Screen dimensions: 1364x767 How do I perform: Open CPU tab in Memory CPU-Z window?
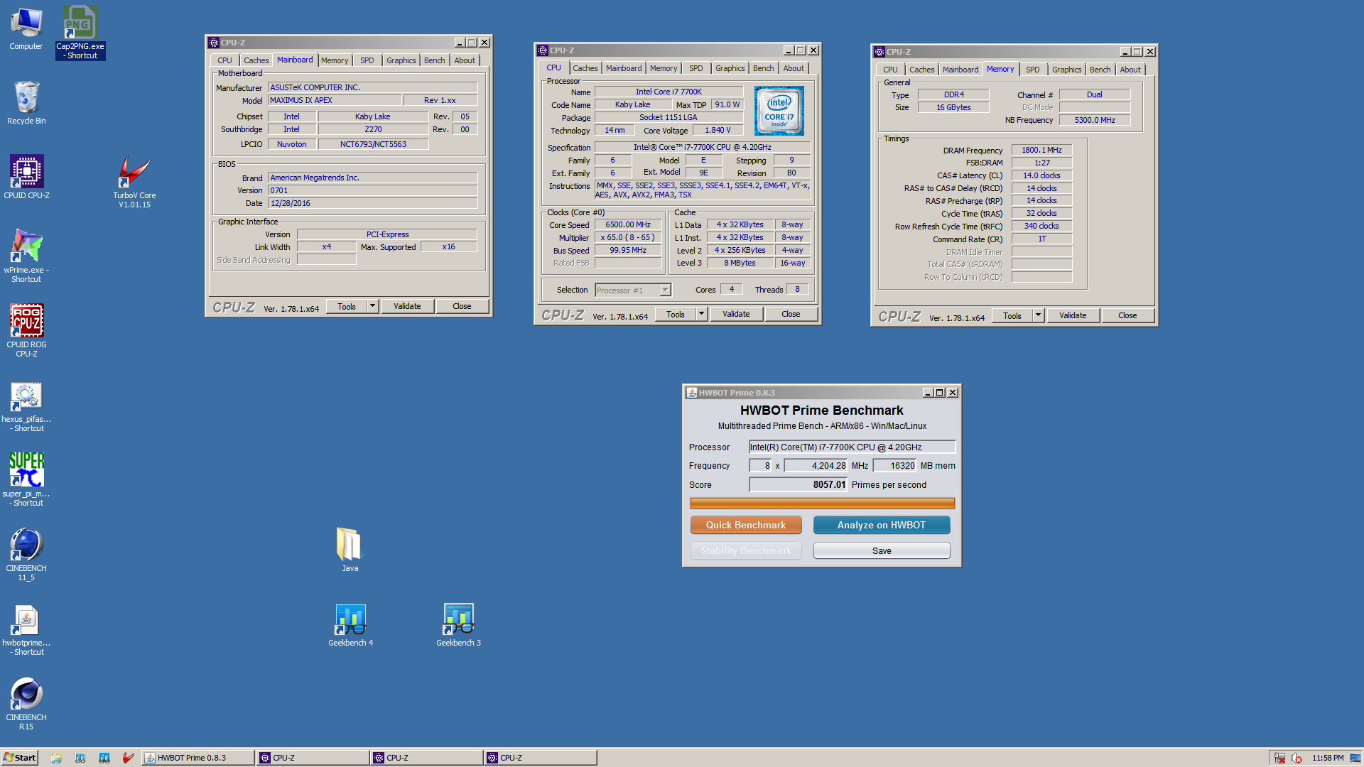pyautogui.click(x=890, y=70)
